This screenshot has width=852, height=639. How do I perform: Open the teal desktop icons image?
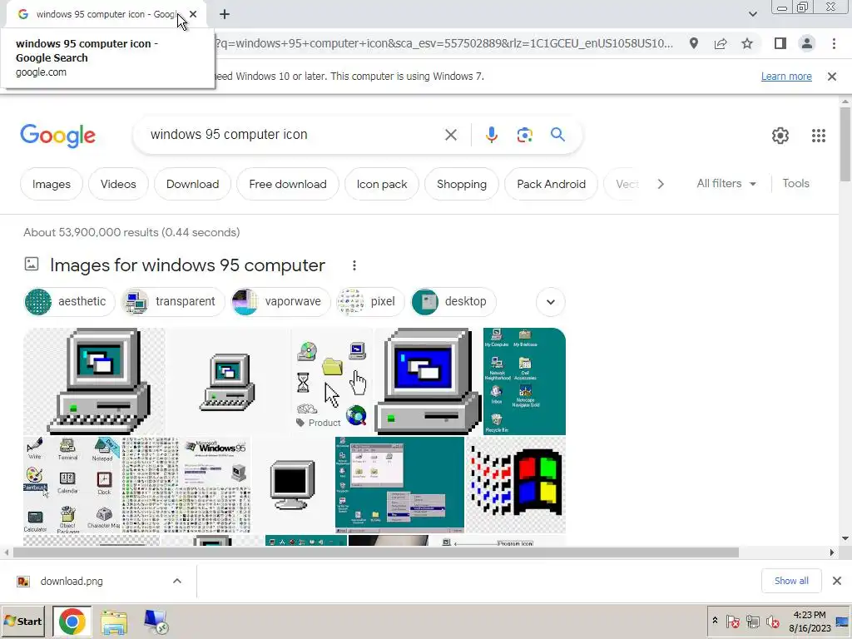[x=524, y=381]
